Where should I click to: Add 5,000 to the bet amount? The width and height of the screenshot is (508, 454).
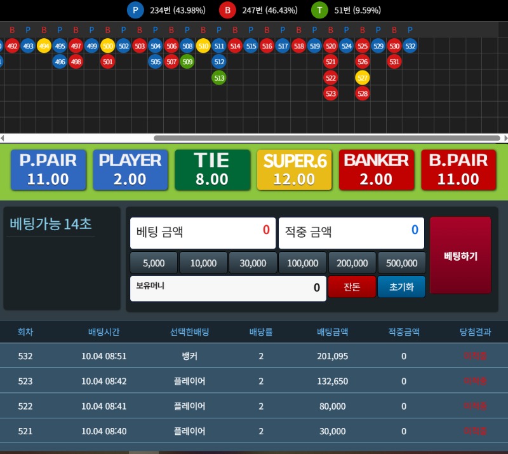(154, 263)
